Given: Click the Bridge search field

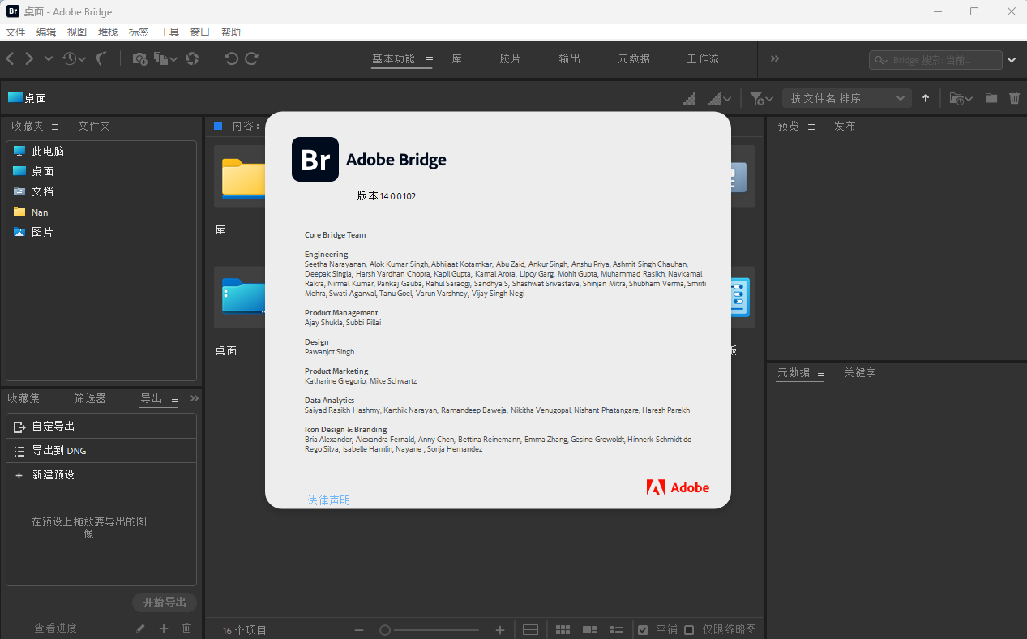Looking at the screenshot, I should pos(935,60).
